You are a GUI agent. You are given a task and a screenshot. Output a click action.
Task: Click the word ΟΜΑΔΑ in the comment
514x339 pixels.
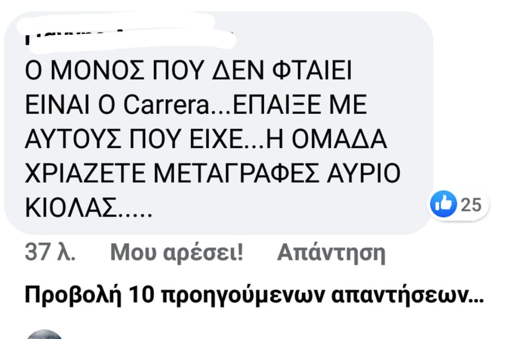339,139
